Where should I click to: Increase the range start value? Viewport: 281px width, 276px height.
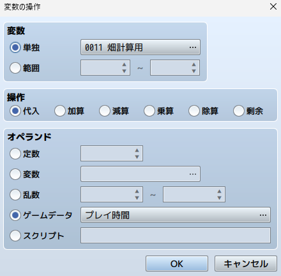click(125, 65)
